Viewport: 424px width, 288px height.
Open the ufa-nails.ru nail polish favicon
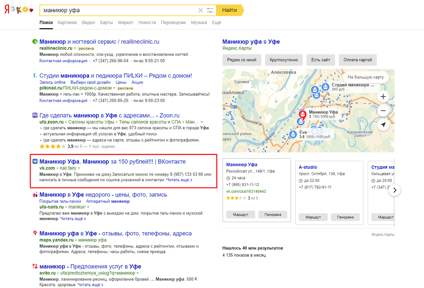pyautogui.click(x=35, y=194)
